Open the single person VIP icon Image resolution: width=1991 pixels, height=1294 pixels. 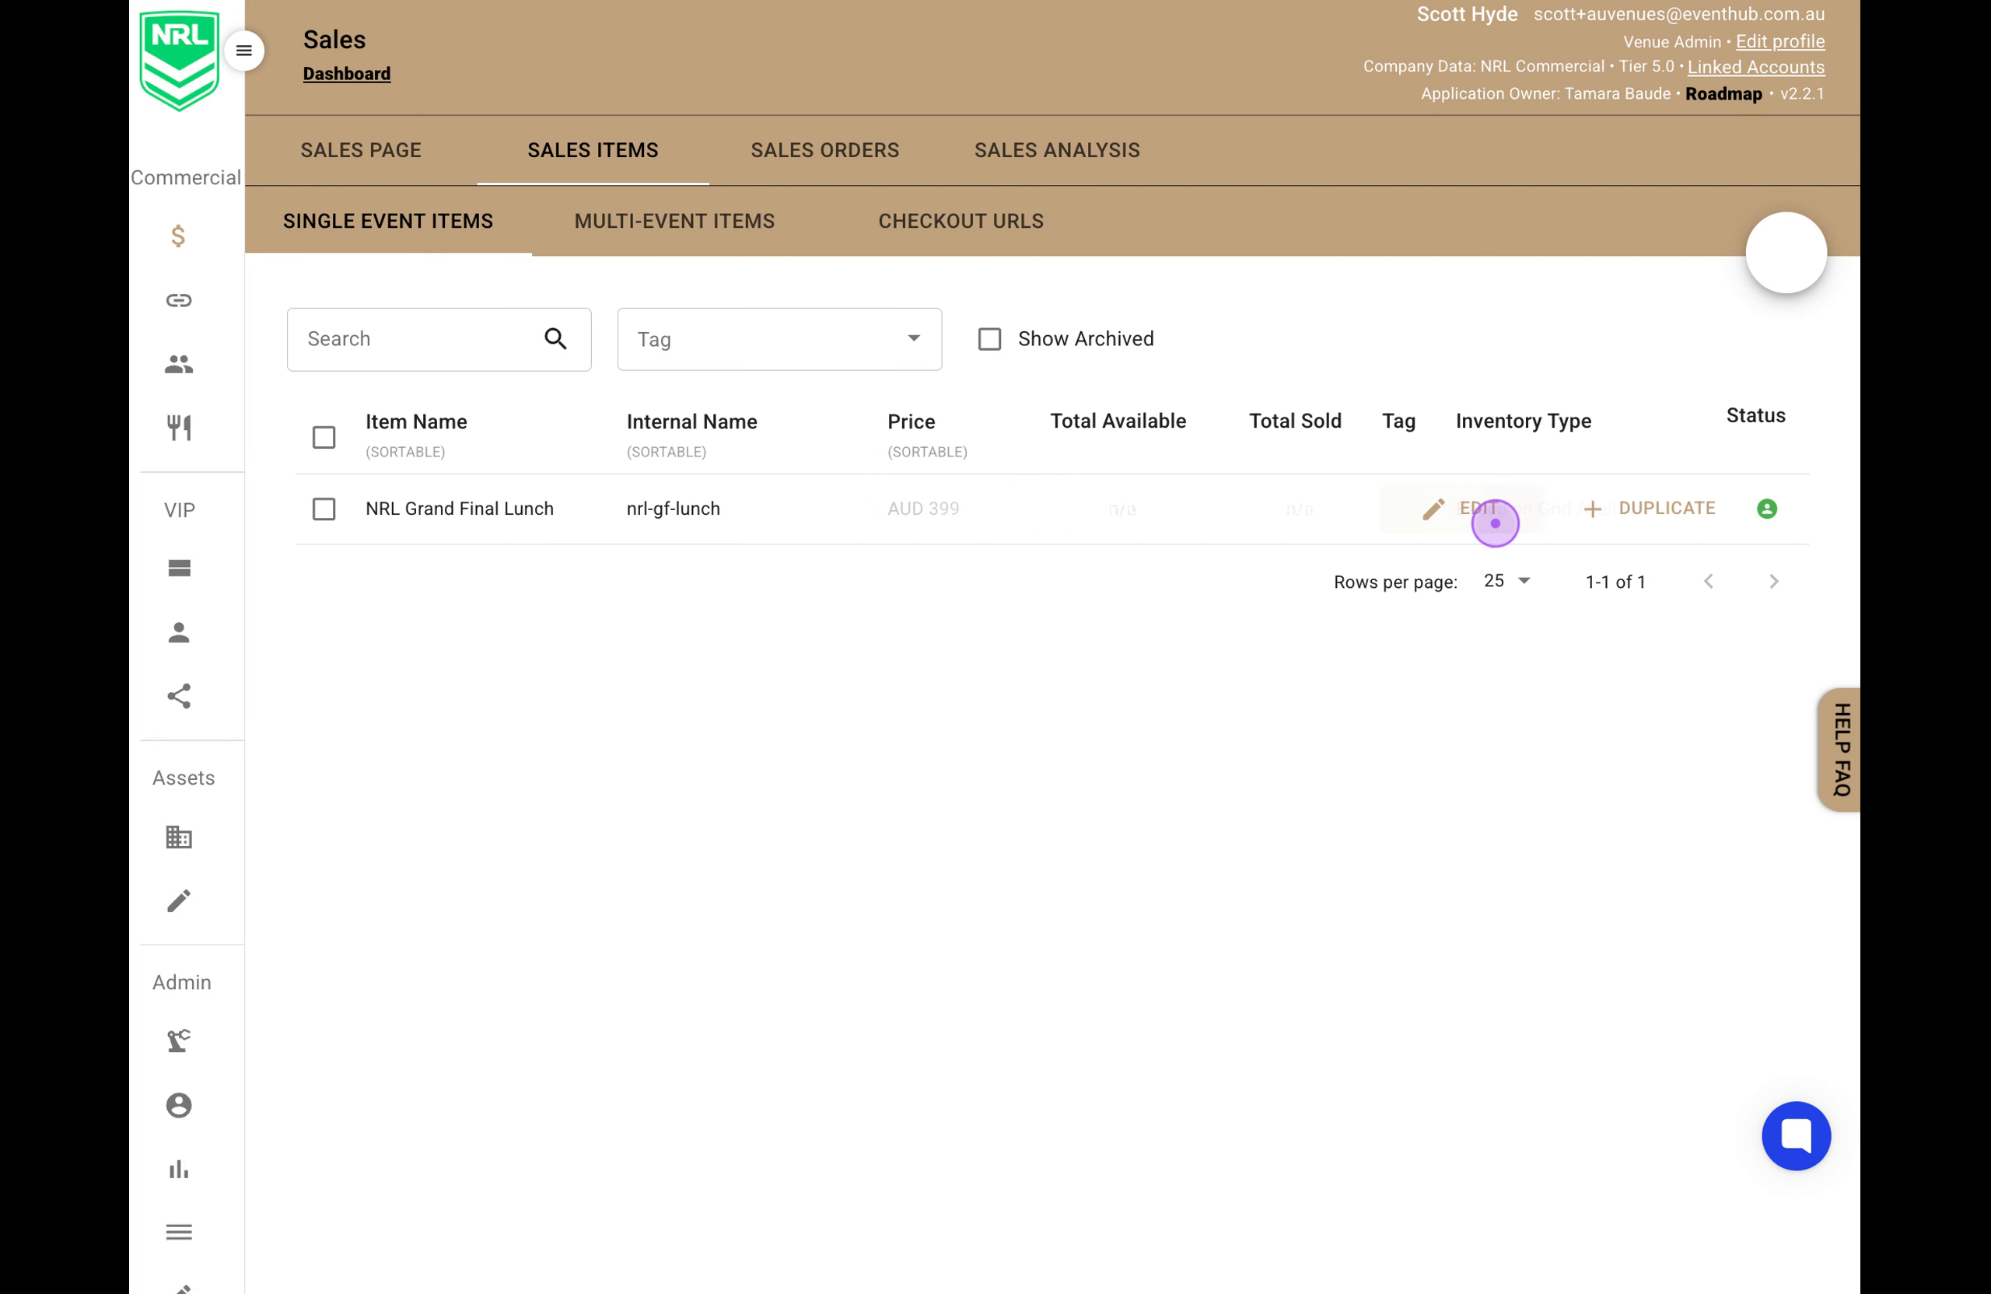coord(179,632)
